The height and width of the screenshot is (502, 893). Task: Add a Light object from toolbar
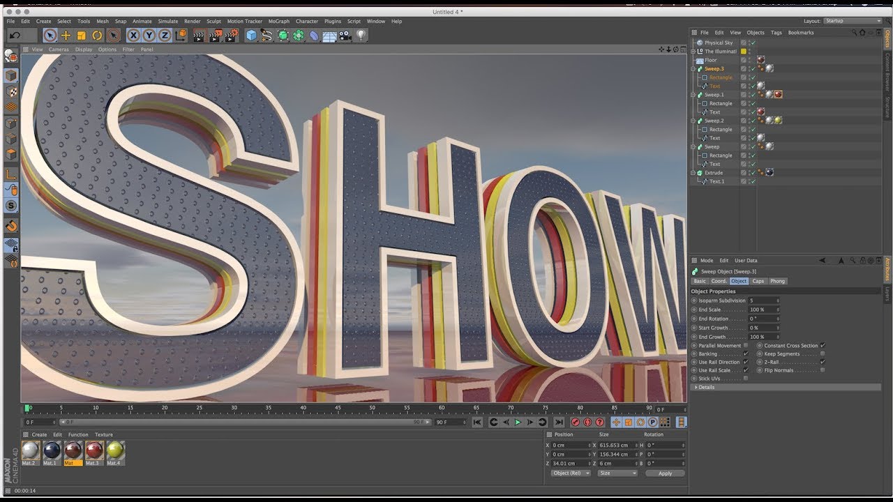[x=361, y=36]
